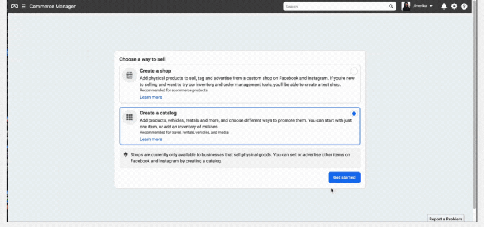Image resolution: width=484 pixels, height=227 pixels.
Task: Open the settings gear icon
Action: [454, 7]
